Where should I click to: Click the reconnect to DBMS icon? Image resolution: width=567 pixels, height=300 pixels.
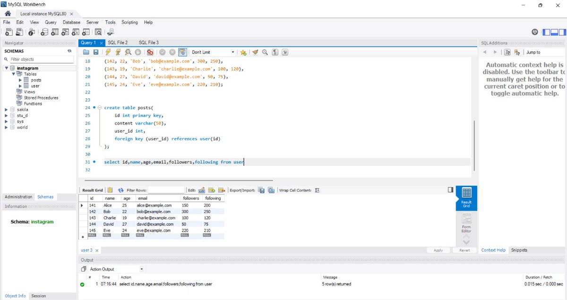[111, 32]
